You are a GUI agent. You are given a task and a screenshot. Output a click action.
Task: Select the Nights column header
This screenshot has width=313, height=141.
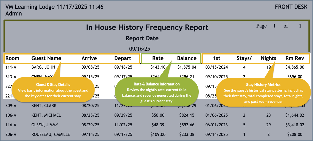point(268,58)
